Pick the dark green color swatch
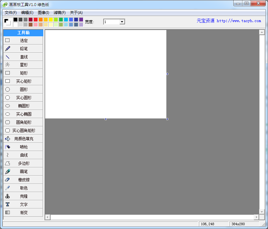This screenshot has width=268, height=229. [x=61, y=20]
